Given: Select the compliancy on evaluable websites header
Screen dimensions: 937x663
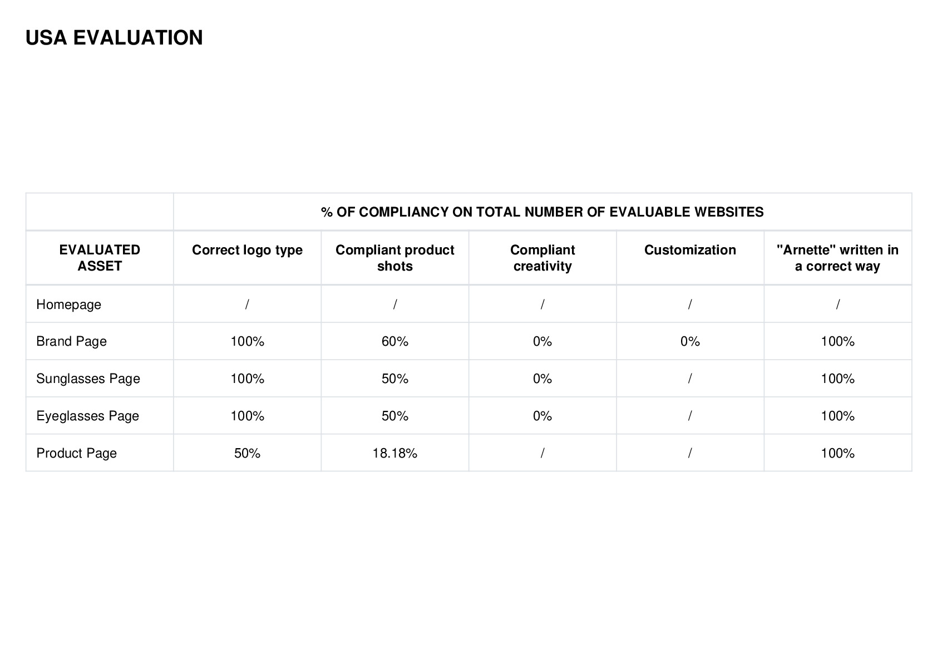Looking at the screenshot, I should coord(542,212).
